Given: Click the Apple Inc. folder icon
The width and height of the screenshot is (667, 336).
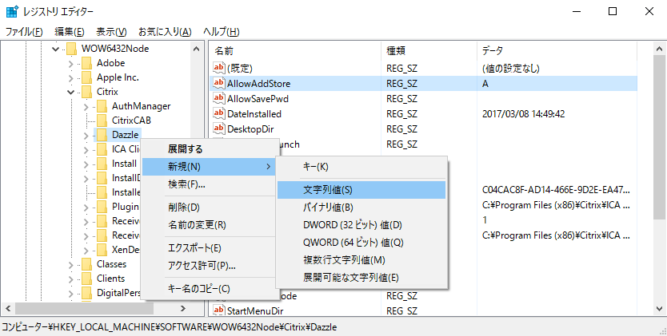Looking at the screenshot, I should (86, 77).
